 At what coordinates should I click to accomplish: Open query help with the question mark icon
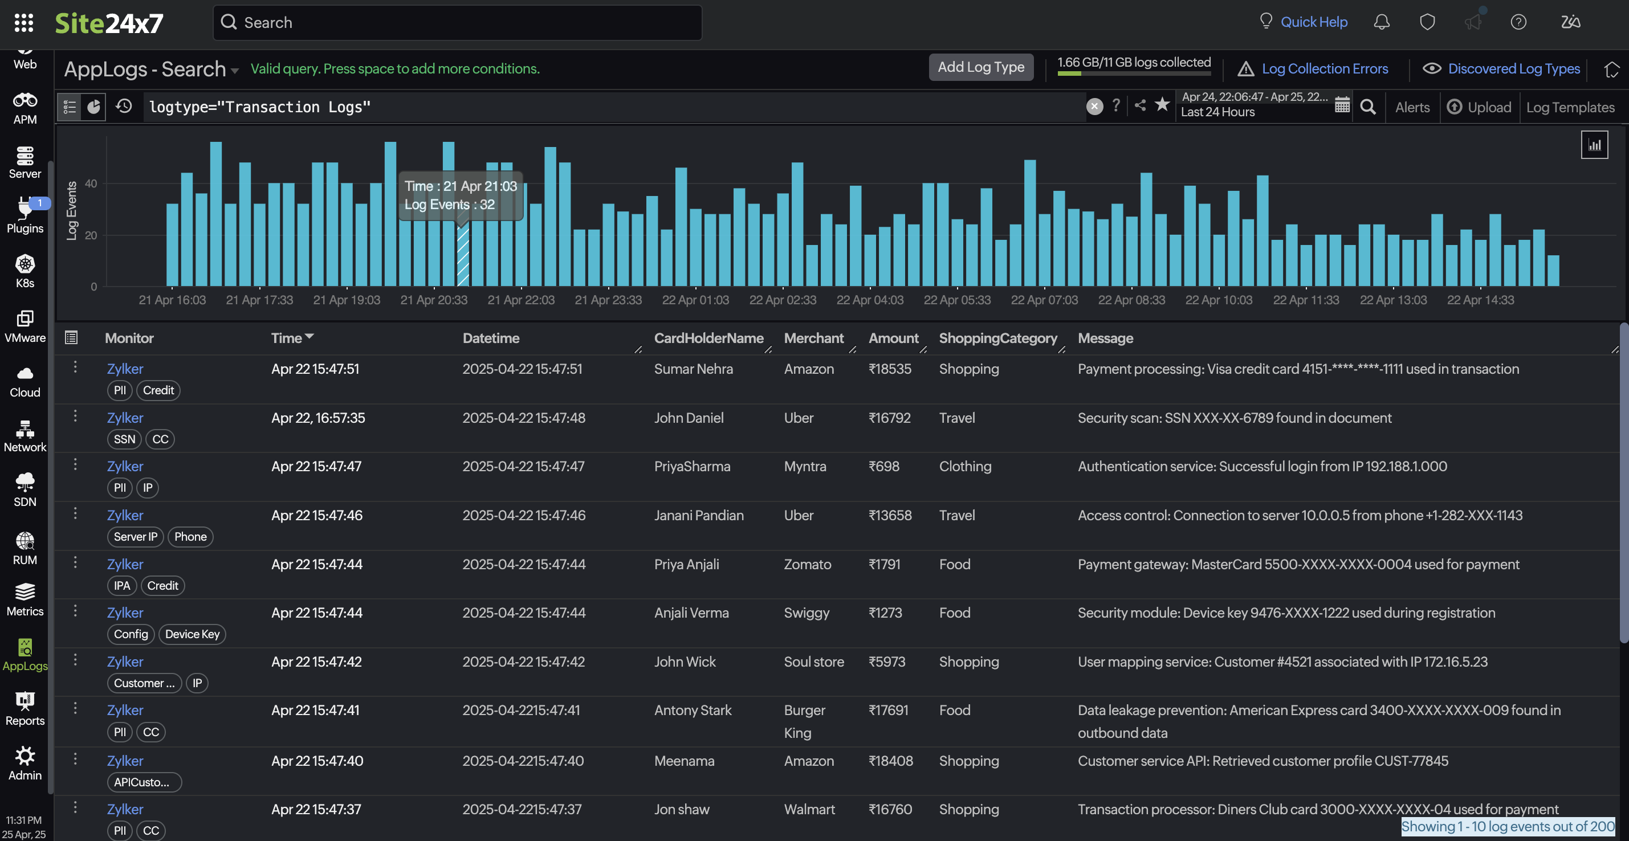[1116, 105]
